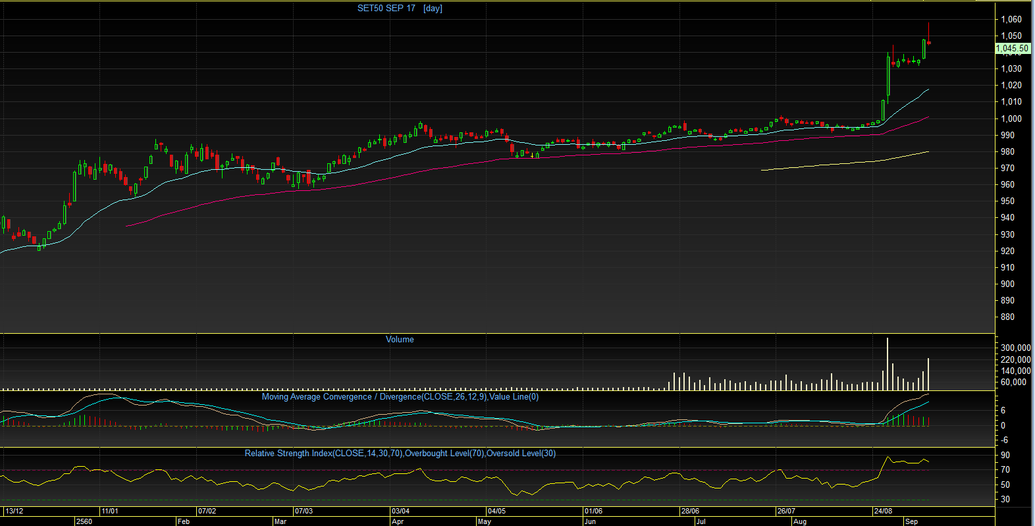Click the Mar month label

pyautogui.click(x=280, y=522)
